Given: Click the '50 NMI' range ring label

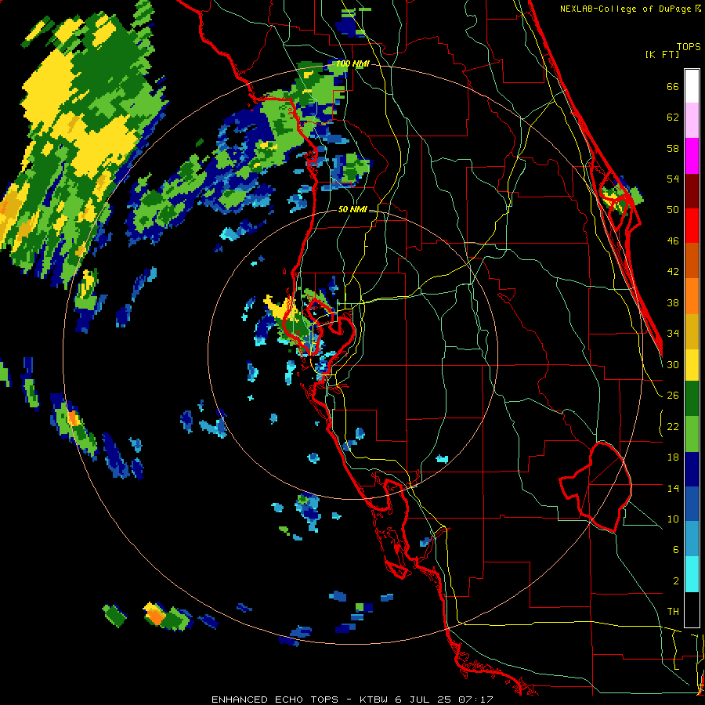Looking at the screenshot, I should 352,209.
